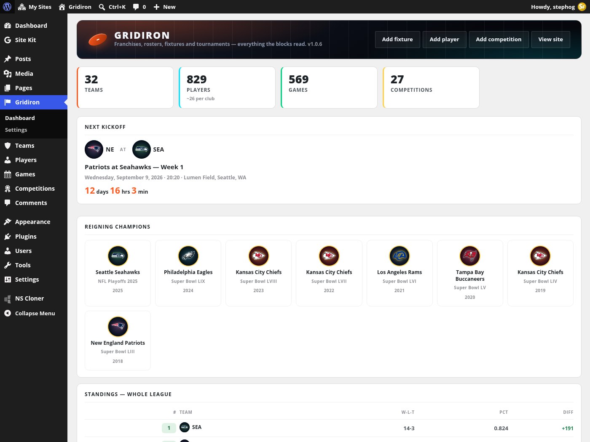Open WordPress Settings icon in sidebar

pyautogui.click(x=8, y=280)
